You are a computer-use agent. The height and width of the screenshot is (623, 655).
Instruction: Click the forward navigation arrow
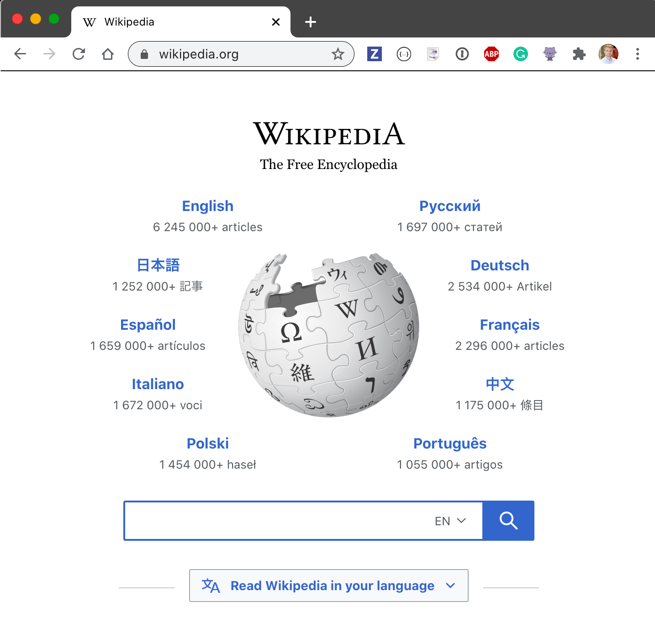pos(49,54)
